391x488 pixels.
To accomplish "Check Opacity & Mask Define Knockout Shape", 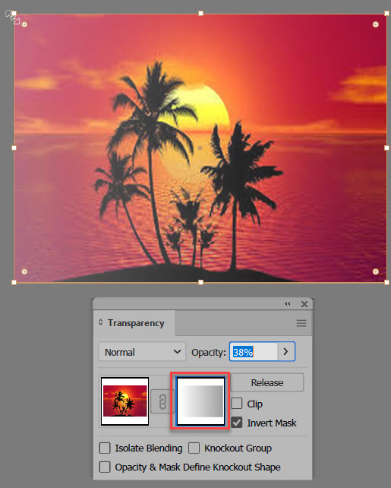I will coord(105,467).
